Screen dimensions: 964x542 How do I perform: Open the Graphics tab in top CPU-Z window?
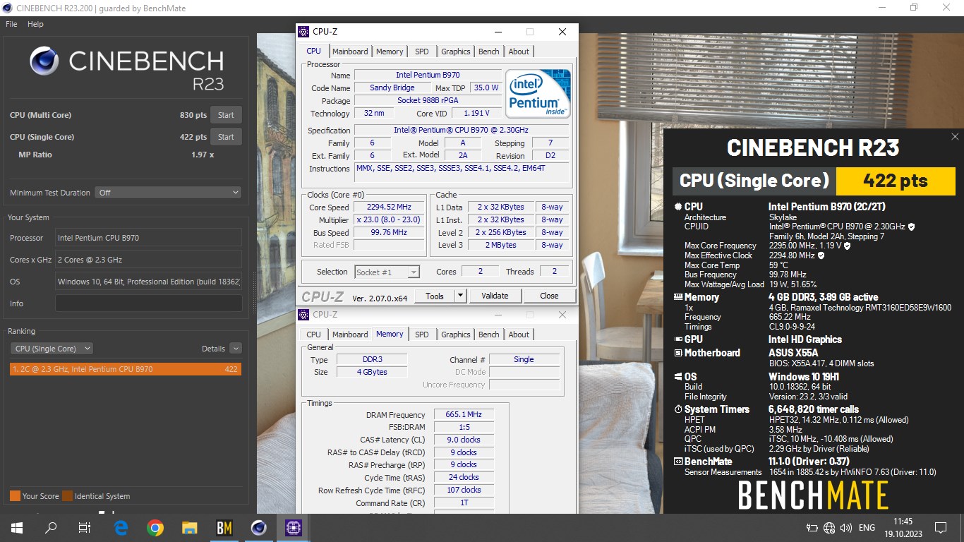click(456, 52)
